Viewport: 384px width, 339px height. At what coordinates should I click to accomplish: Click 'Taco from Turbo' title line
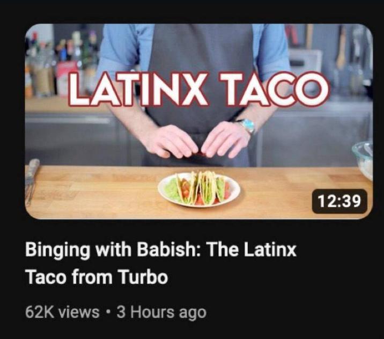97,277
